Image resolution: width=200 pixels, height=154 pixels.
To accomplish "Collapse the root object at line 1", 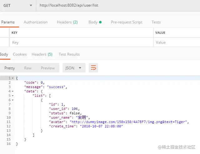I will tap(12, 78).
